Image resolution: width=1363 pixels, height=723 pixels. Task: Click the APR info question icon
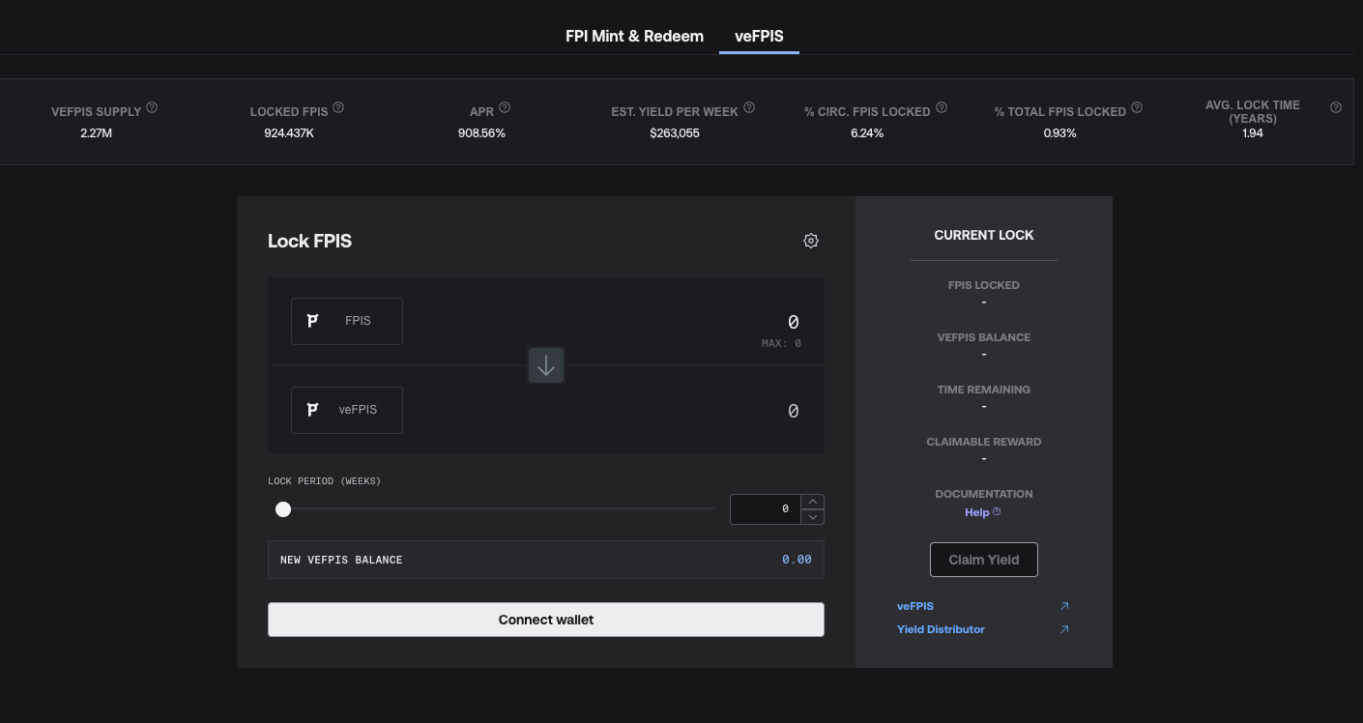click(x=505, y=108)
